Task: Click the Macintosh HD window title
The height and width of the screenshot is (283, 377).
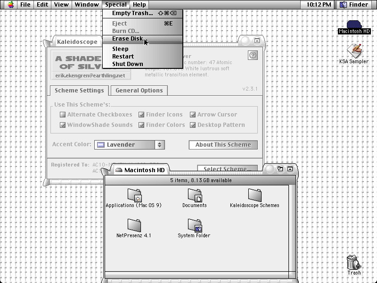Action: (x=145, y=170)
